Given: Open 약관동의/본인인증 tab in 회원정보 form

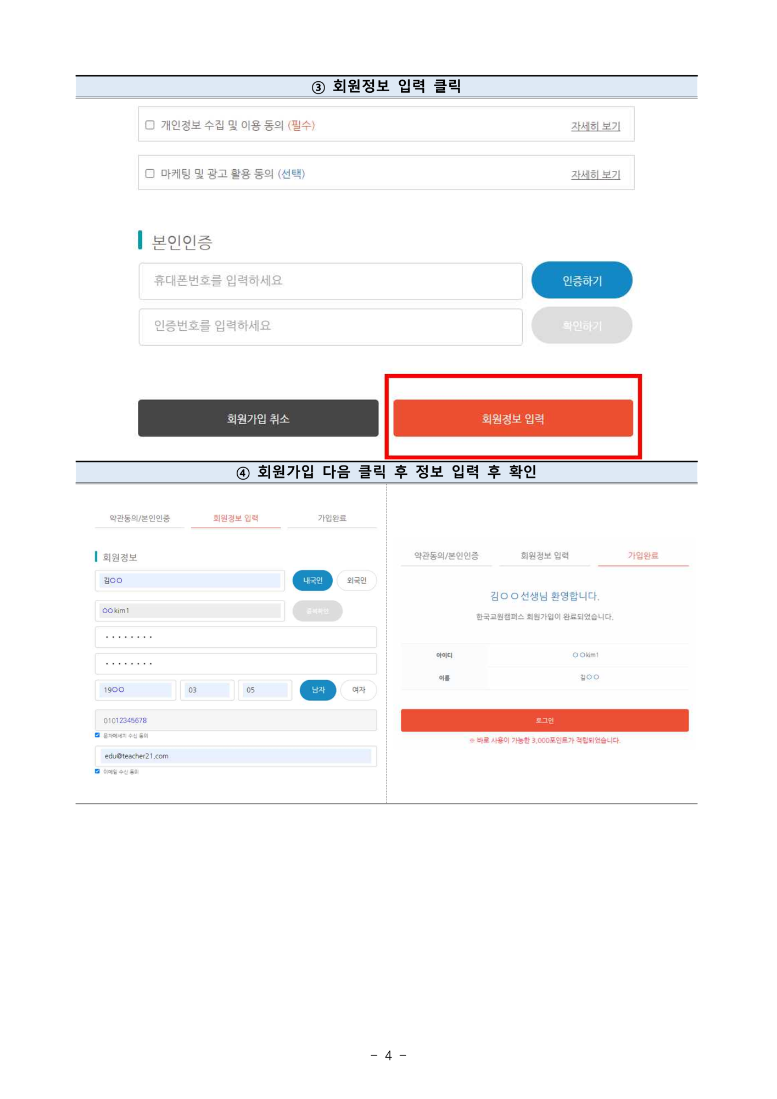Looking at the screenshot, I should tap(139, 518).
